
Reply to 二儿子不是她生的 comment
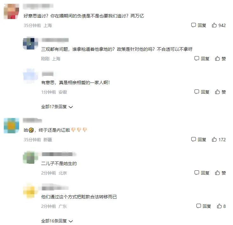click(x=202, y=173)
